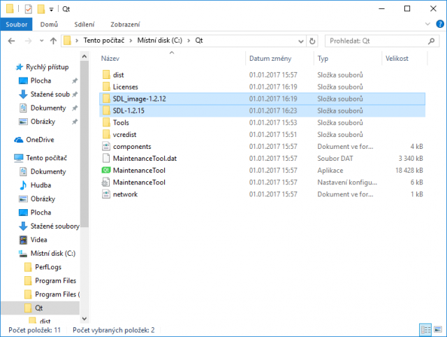Sort by the Název column header
The width and height of the screenshot is (447, 337).
pos(110,59)
